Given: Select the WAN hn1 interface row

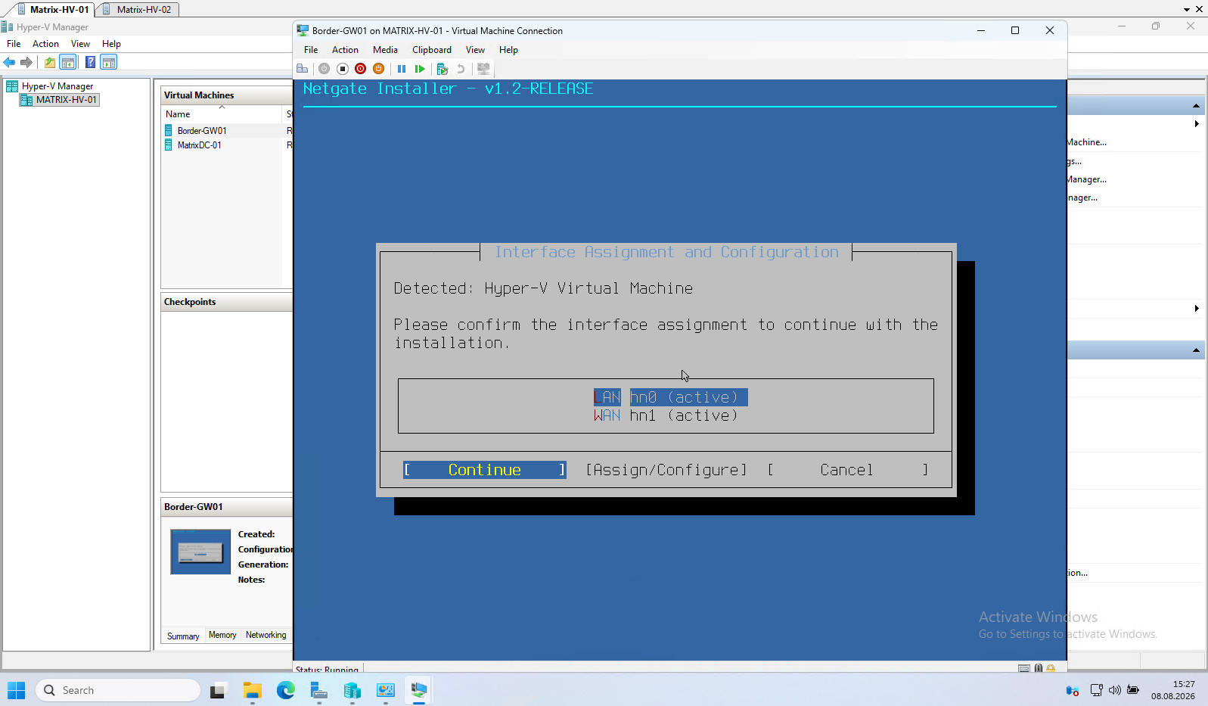Looking at the screenshot, I should pos(666,415).
